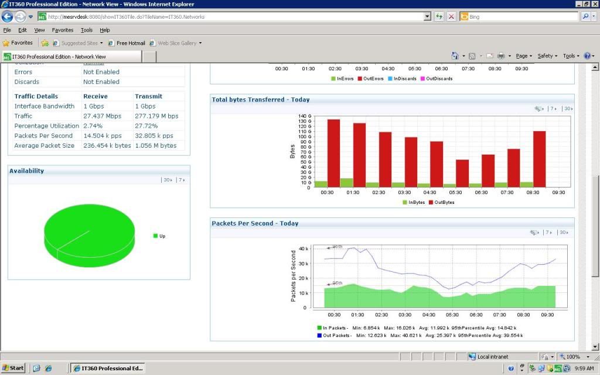
Task: Show 7-day Packets Per Second graph
Action: (548, 232)
